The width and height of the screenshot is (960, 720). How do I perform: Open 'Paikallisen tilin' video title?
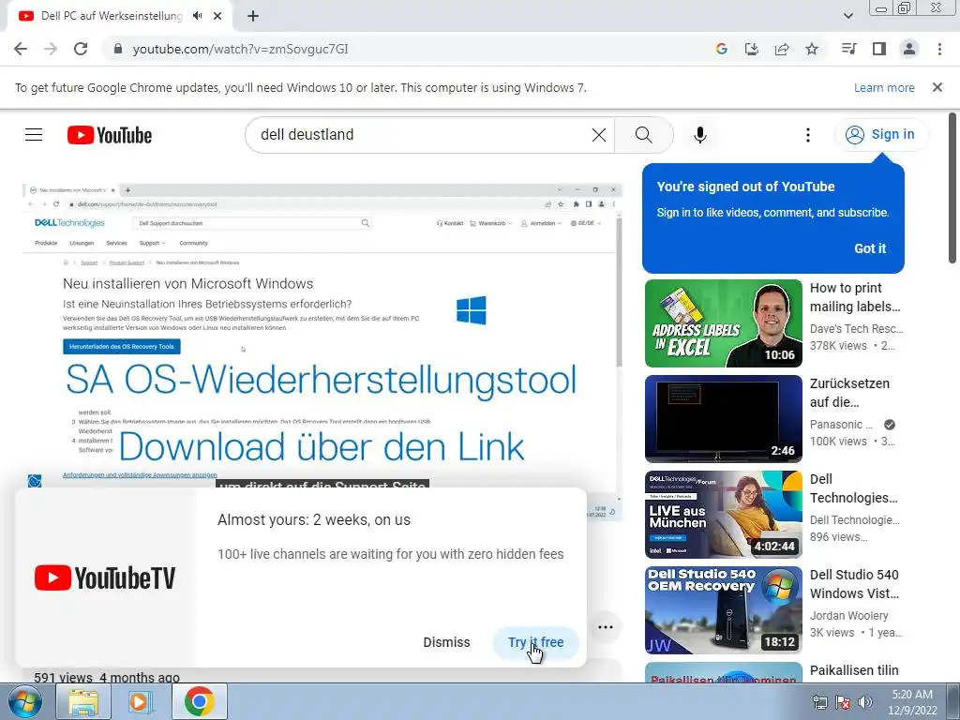point(854,670)
